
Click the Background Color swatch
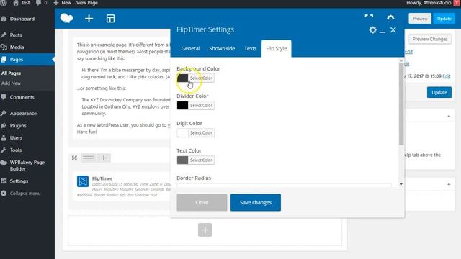point(182,78)
